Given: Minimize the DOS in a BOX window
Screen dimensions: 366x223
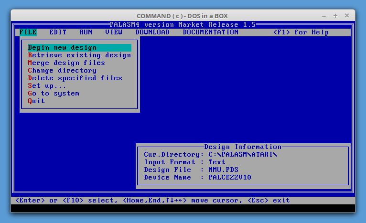Looking at the screenshot, I should click(x=323, y=16).
